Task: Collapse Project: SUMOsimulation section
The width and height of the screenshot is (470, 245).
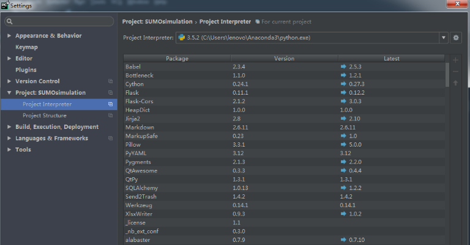Action: (x=9, y=93)
